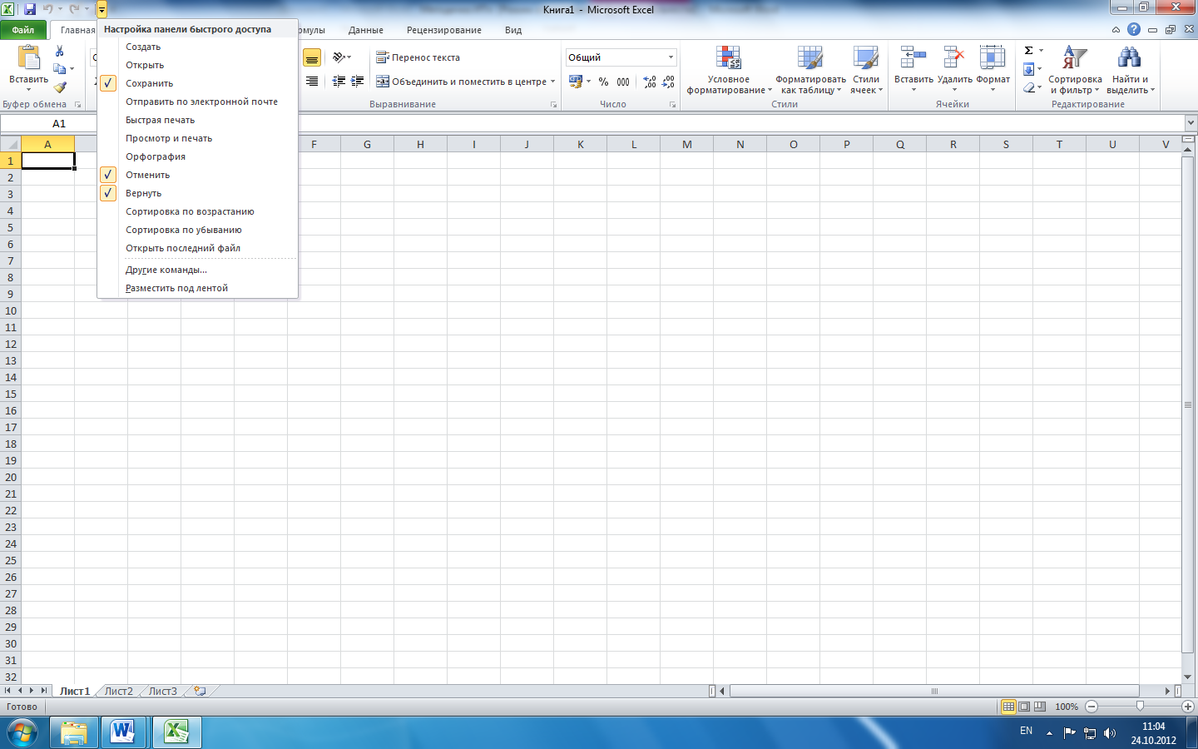The image size is (1198, 749).
Task: Click the zoom out minus button
Action: pyautogui.click(x=1092, y=707)
